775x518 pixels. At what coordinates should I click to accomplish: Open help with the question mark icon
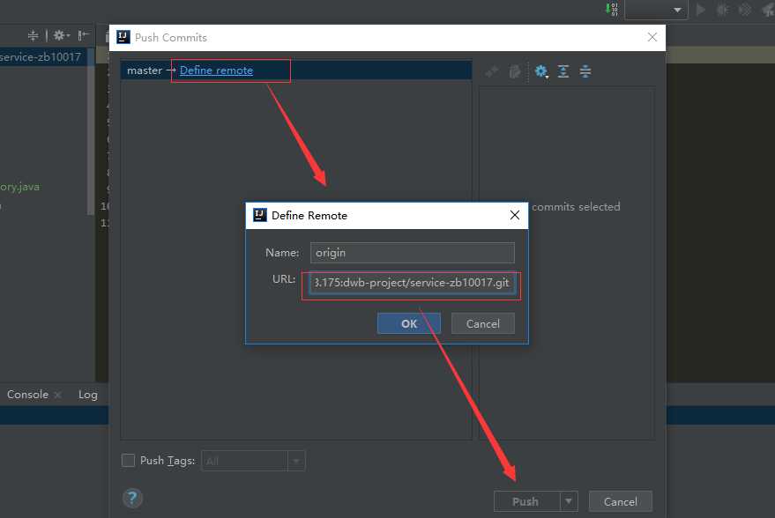coord(132,498)
